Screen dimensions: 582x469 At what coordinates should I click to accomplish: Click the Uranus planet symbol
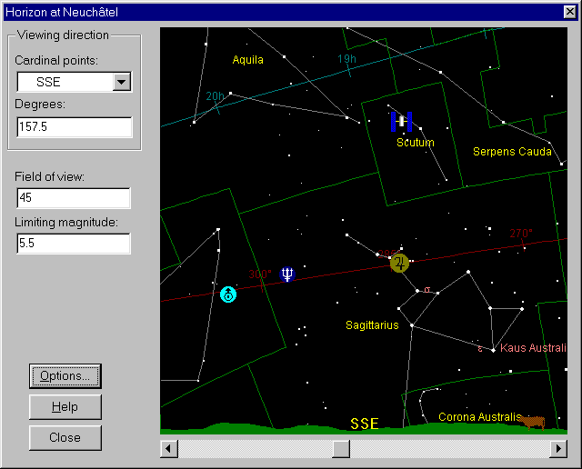(228, 294)
